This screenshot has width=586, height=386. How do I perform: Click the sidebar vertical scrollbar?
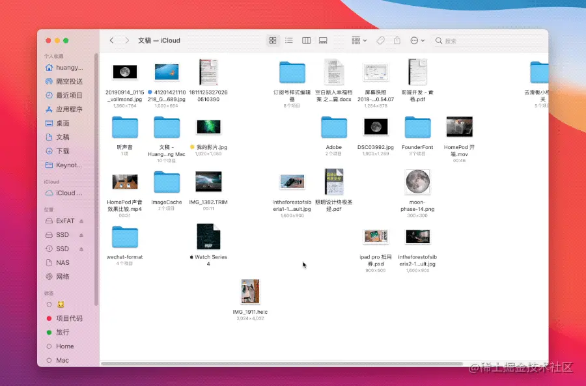(96, 180)
